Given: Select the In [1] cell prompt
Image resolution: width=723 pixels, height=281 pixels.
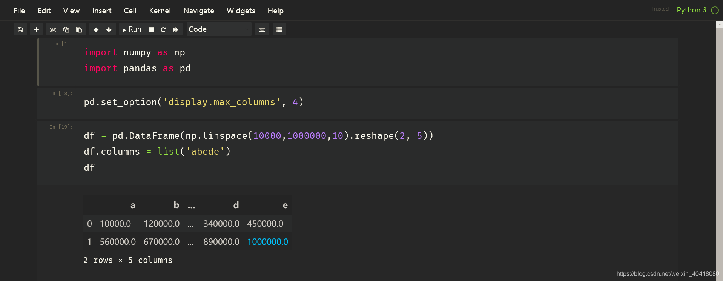Looking at the screenshot, I should 62,44.
